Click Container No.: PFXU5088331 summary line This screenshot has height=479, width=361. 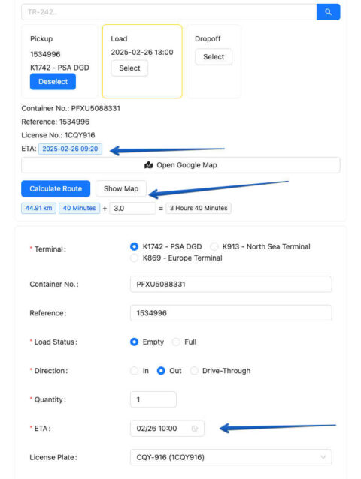point(71,108)
